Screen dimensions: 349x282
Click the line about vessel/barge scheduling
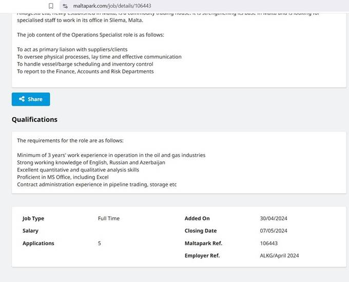coord(85,64)
